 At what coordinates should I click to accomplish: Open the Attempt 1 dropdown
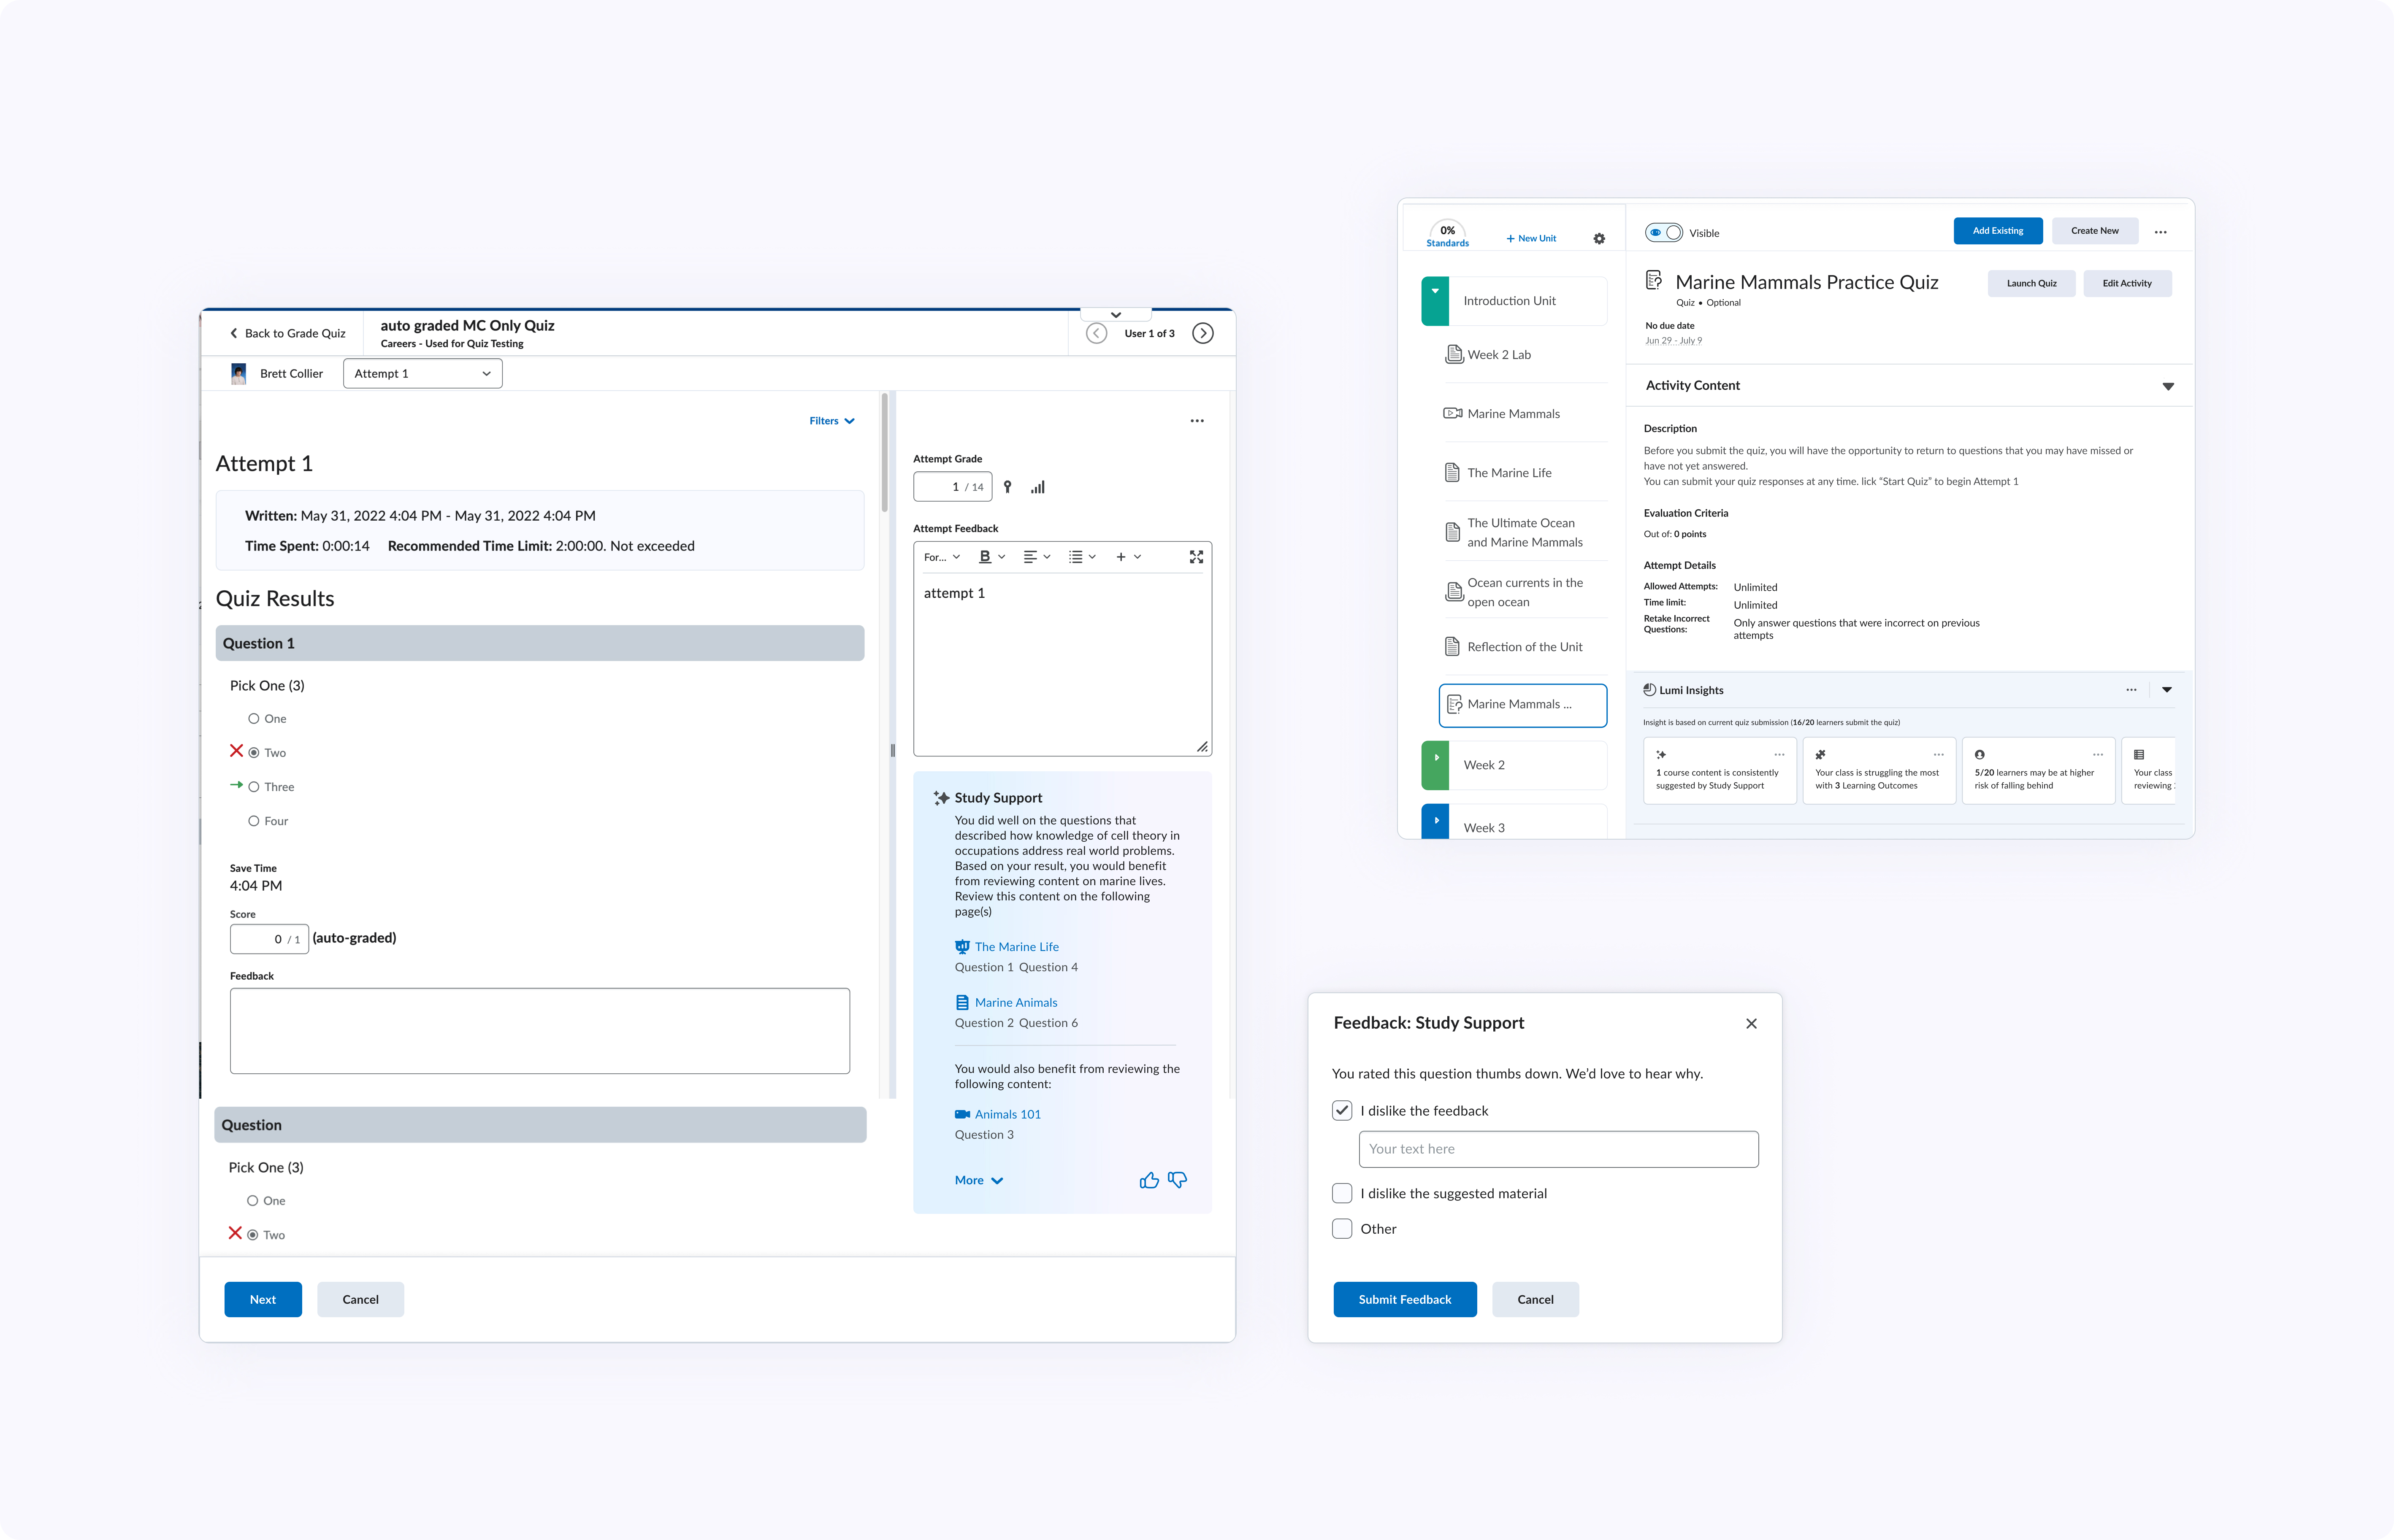(x=422, y=374)
